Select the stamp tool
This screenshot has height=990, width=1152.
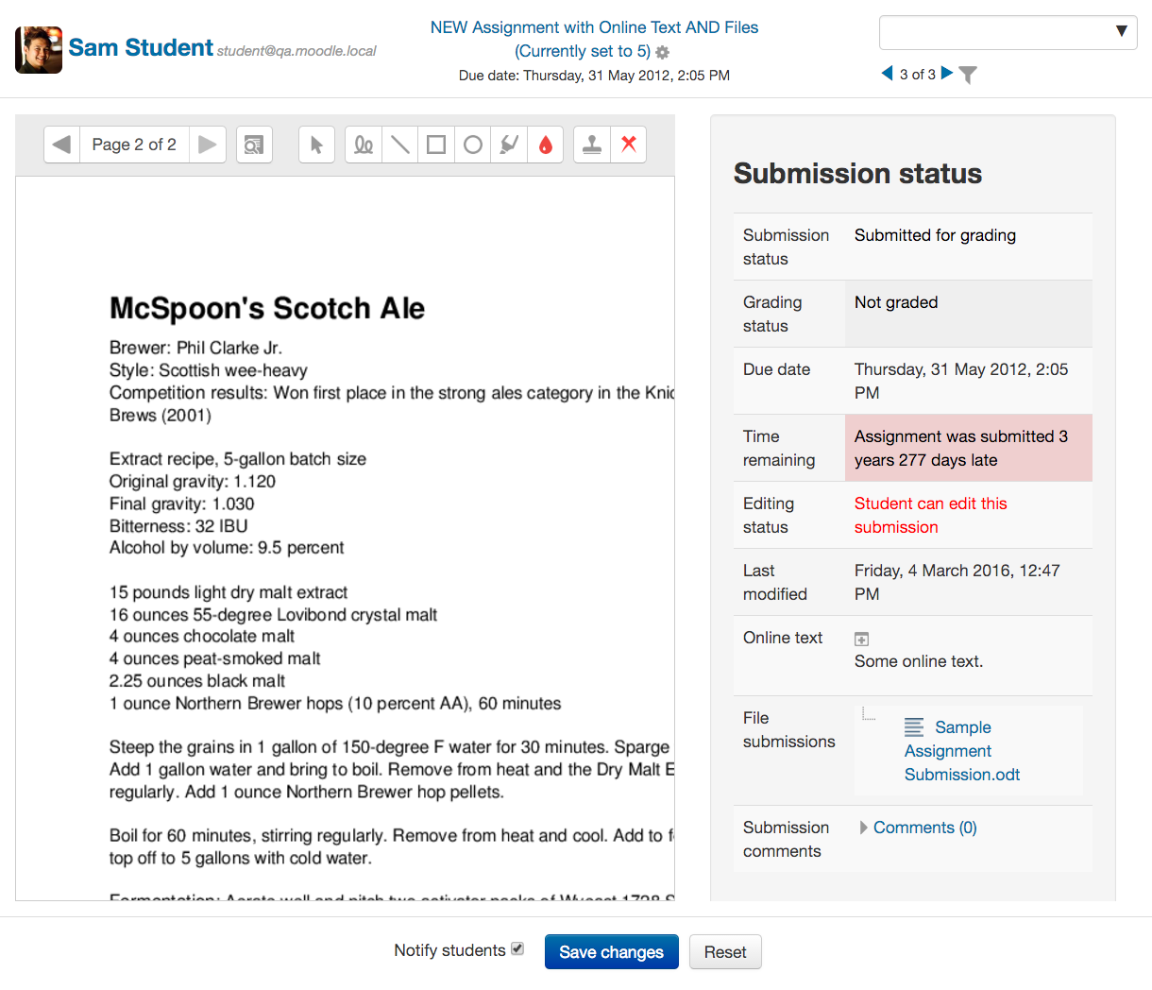click(x=592, y=145)
